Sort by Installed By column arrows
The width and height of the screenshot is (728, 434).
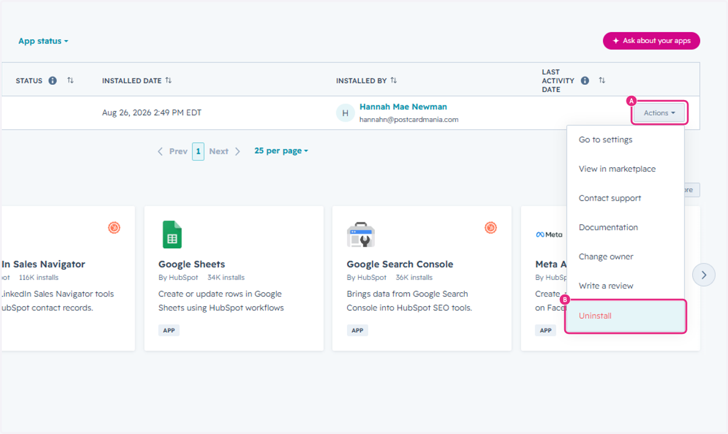click(x=394, y=81)
